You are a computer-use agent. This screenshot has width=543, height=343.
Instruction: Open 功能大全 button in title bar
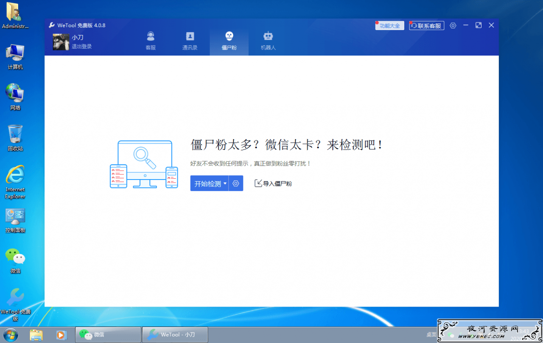[389, 25]
